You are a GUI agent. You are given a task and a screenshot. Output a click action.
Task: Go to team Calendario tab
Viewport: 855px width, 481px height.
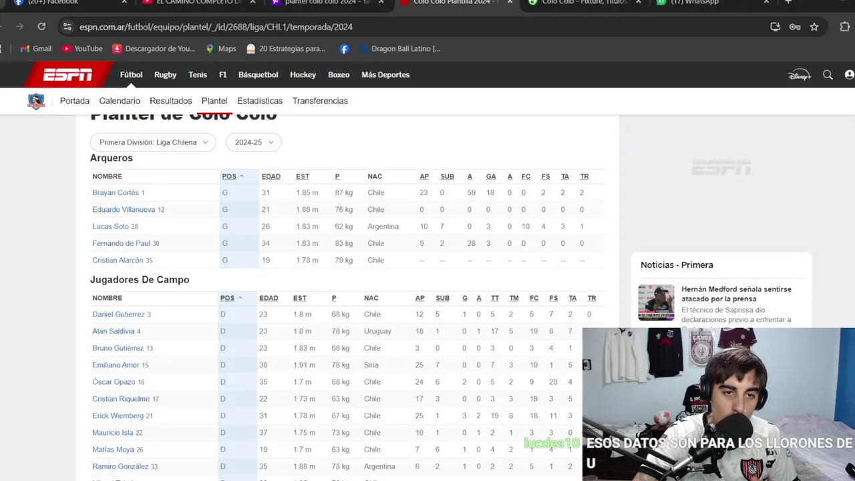[120, 101]
